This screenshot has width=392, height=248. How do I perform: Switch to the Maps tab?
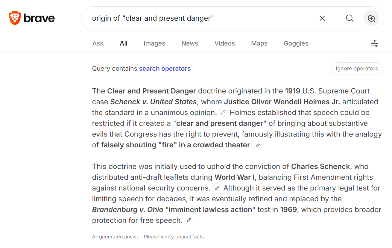coord(259,43)
